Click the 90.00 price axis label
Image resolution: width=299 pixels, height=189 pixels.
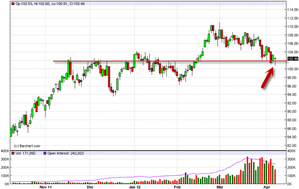[293, 112]
